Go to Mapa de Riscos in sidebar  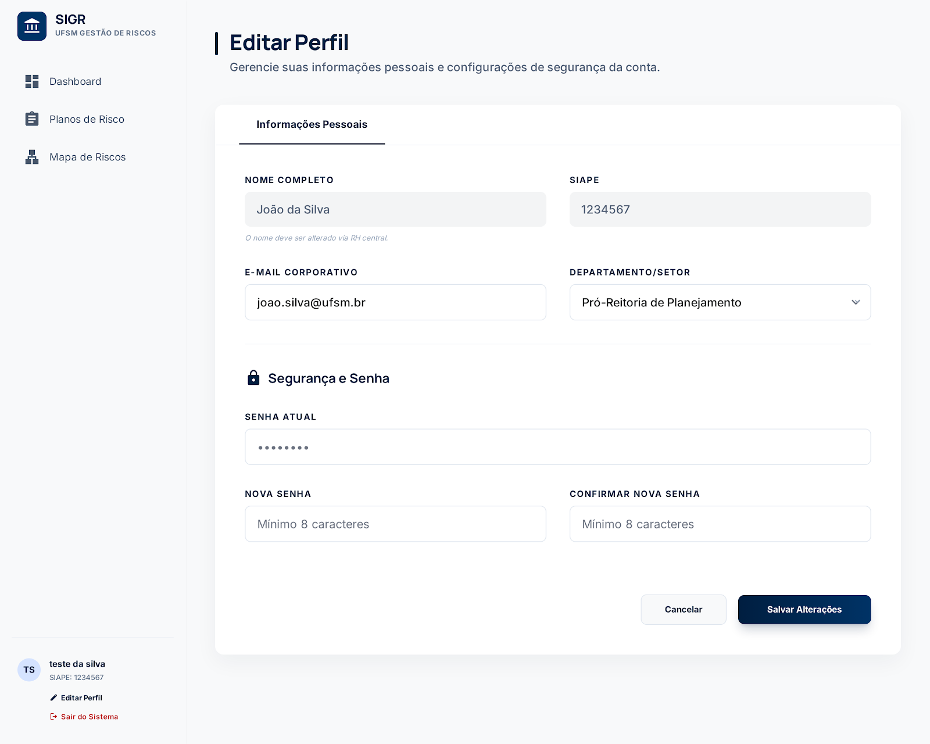coord(87,157)
